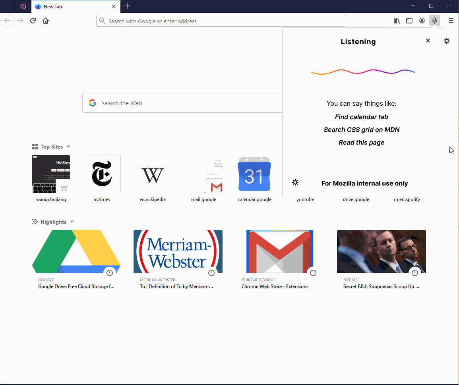This screenshot has height=385, width=459.
Task: Go forward one page
Action: coord(20,21)
